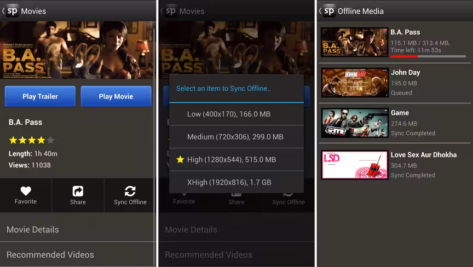
Task: Click the B.A. Pass movie poster banner
Action: click(78, 50)
